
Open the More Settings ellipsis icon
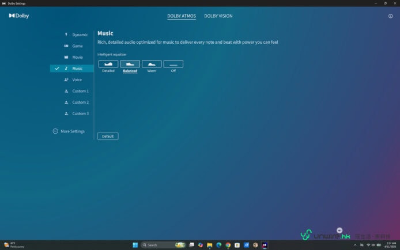click(55, 131)
